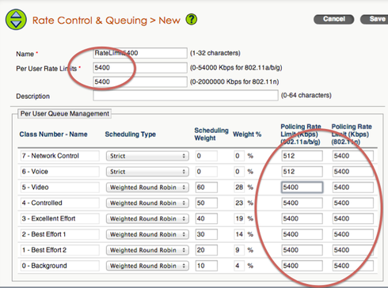The image size is (388, 288).
Task: Click the 'Per User Queue Management' section label
Action: coord(65,114)
